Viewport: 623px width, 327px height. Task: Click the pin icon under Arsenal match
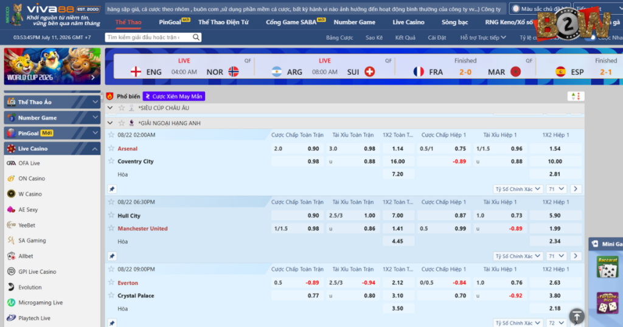click(112, 189)
